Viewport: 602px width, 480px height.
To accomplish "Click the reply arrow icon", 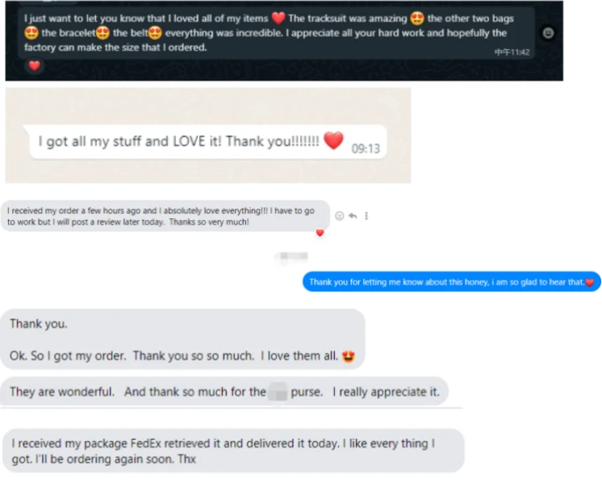I will click(x=353, y=216).
